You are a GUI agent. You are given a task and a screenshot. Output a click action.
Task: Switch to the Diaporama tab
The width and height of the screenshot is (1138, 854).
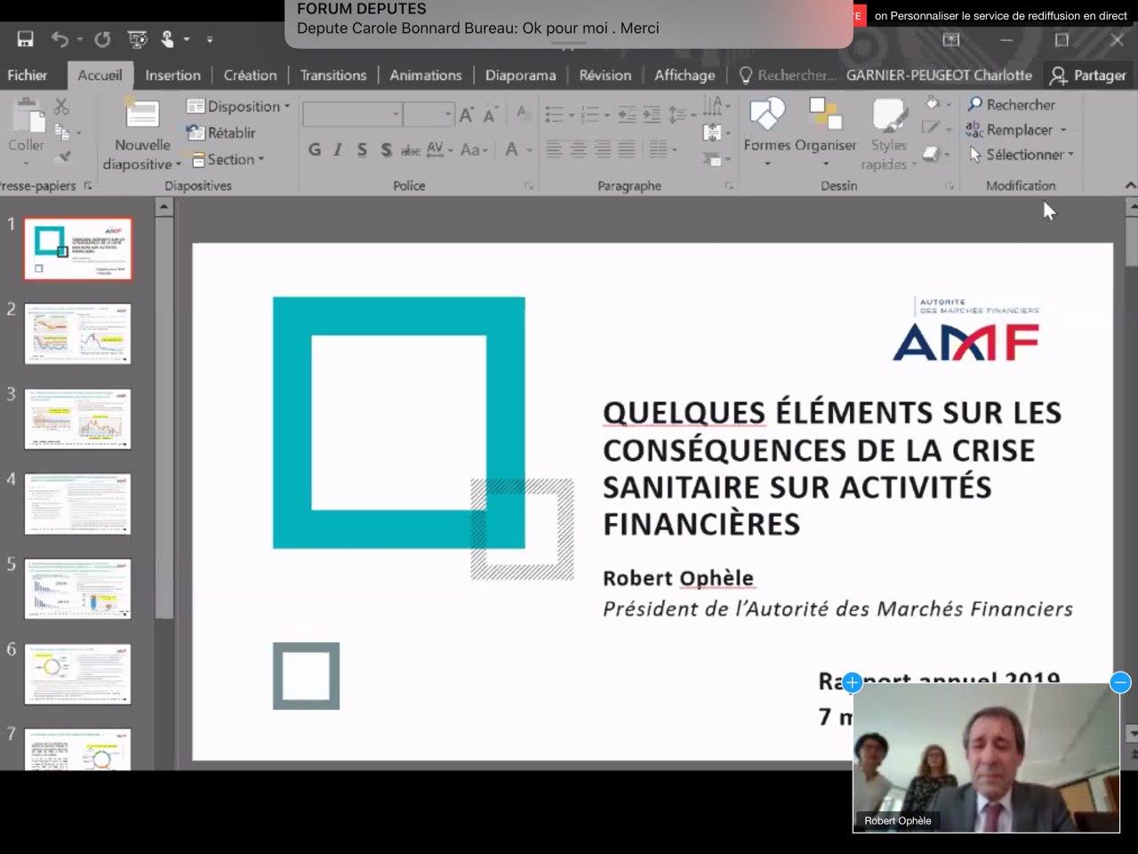(x=521, y=76)
